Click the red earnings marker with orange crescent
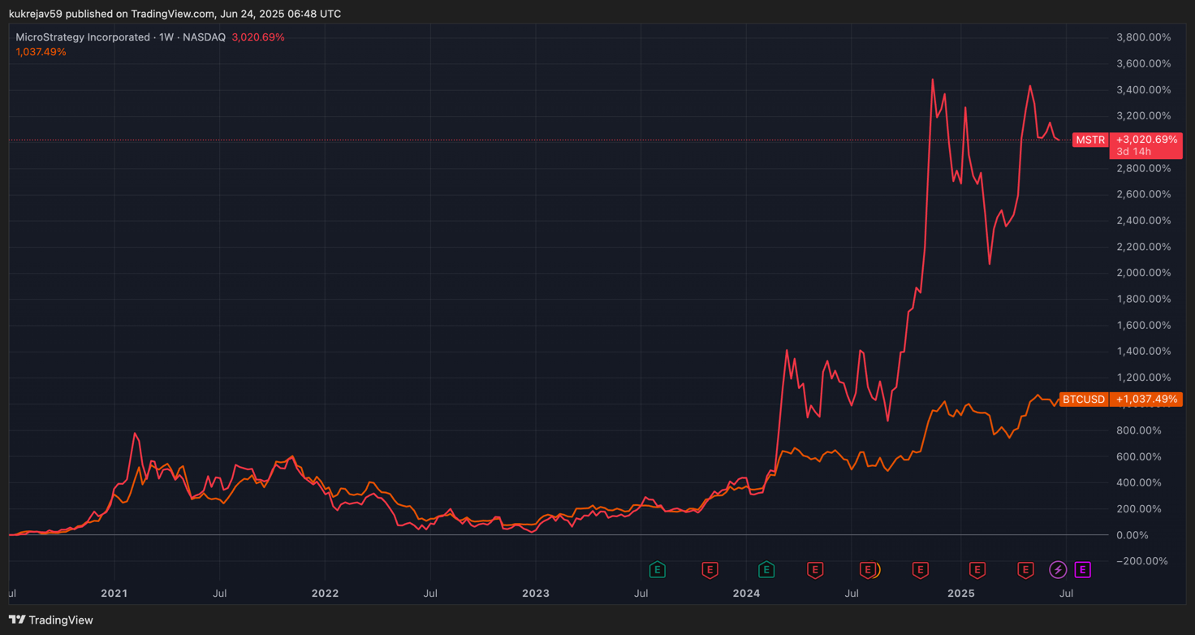 (868, 570)
